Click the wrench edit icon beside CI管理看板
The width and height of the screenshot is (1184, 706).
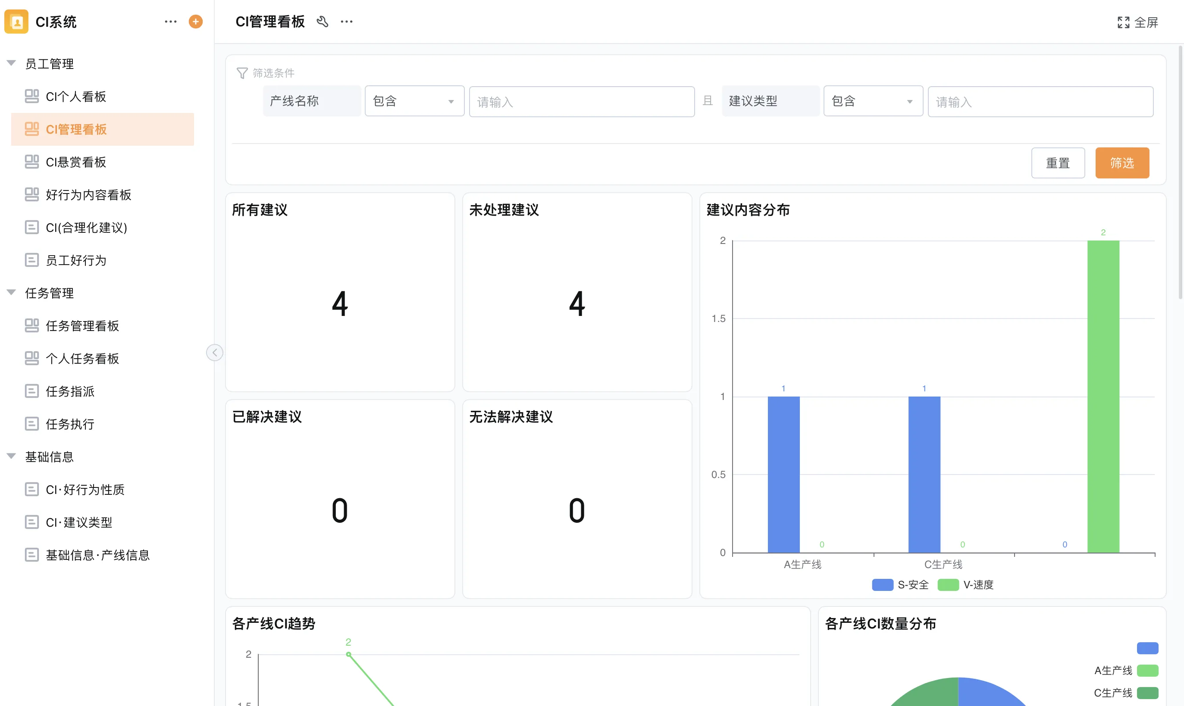pyautogui.click(x=323, y=22)
